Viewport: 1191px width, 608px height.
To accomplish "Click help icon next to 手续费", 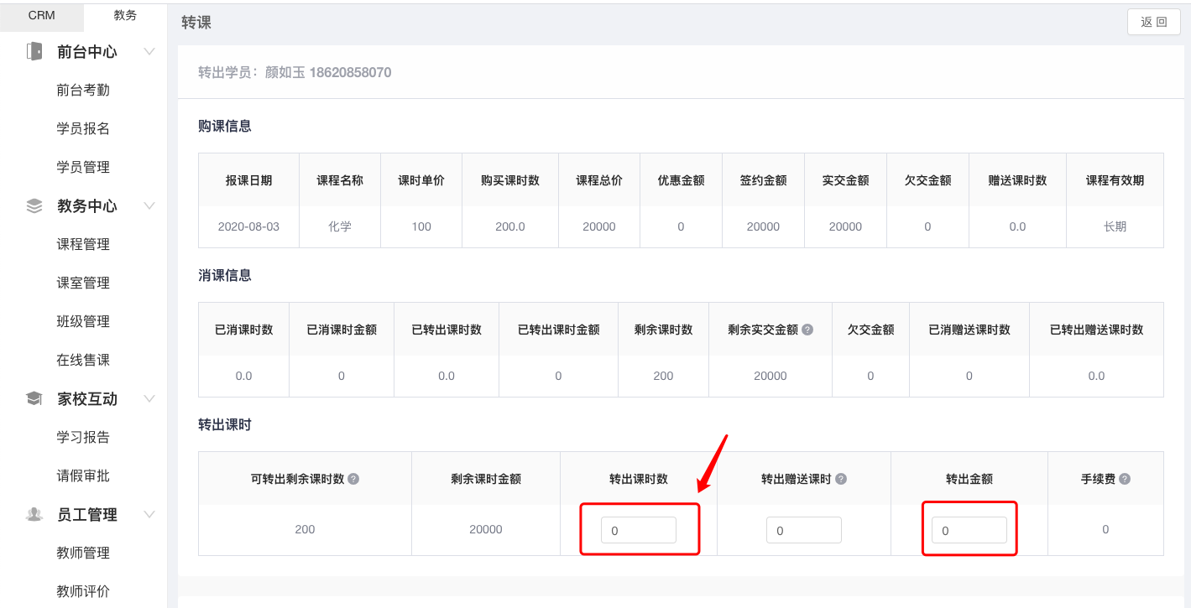I will pyautogui.click(x=1125, y=479).
